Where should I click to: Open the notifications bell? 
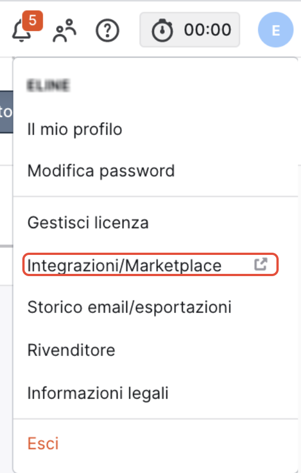[21, 31]
